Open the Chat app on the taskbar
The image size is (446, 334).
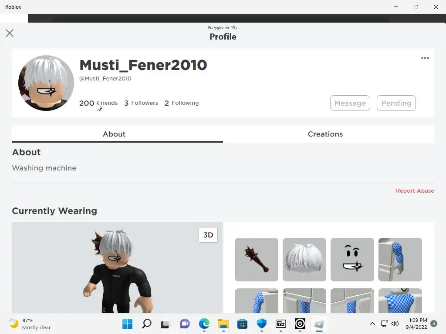185,324
